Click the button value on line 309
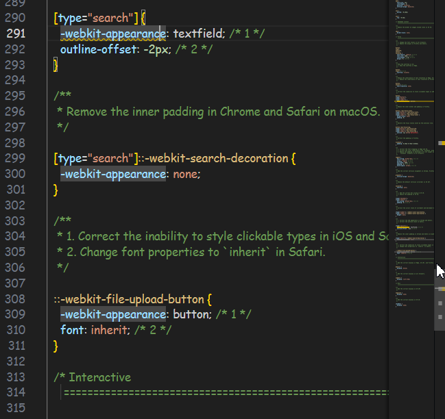This screenshot has width=445, height=419. [x=191, y=314]
